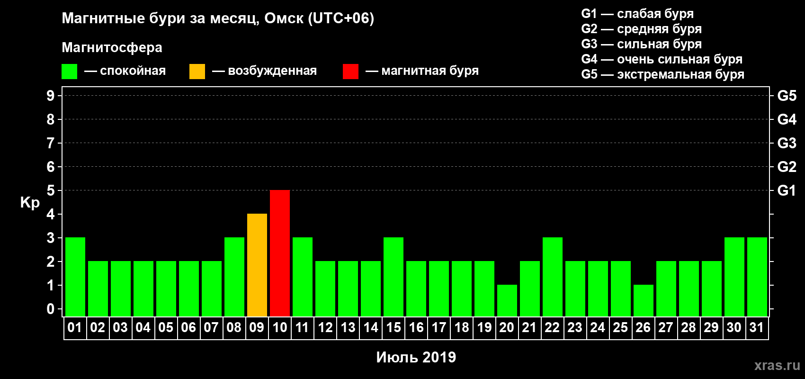Click the green bar for day 15

(394, 277)
